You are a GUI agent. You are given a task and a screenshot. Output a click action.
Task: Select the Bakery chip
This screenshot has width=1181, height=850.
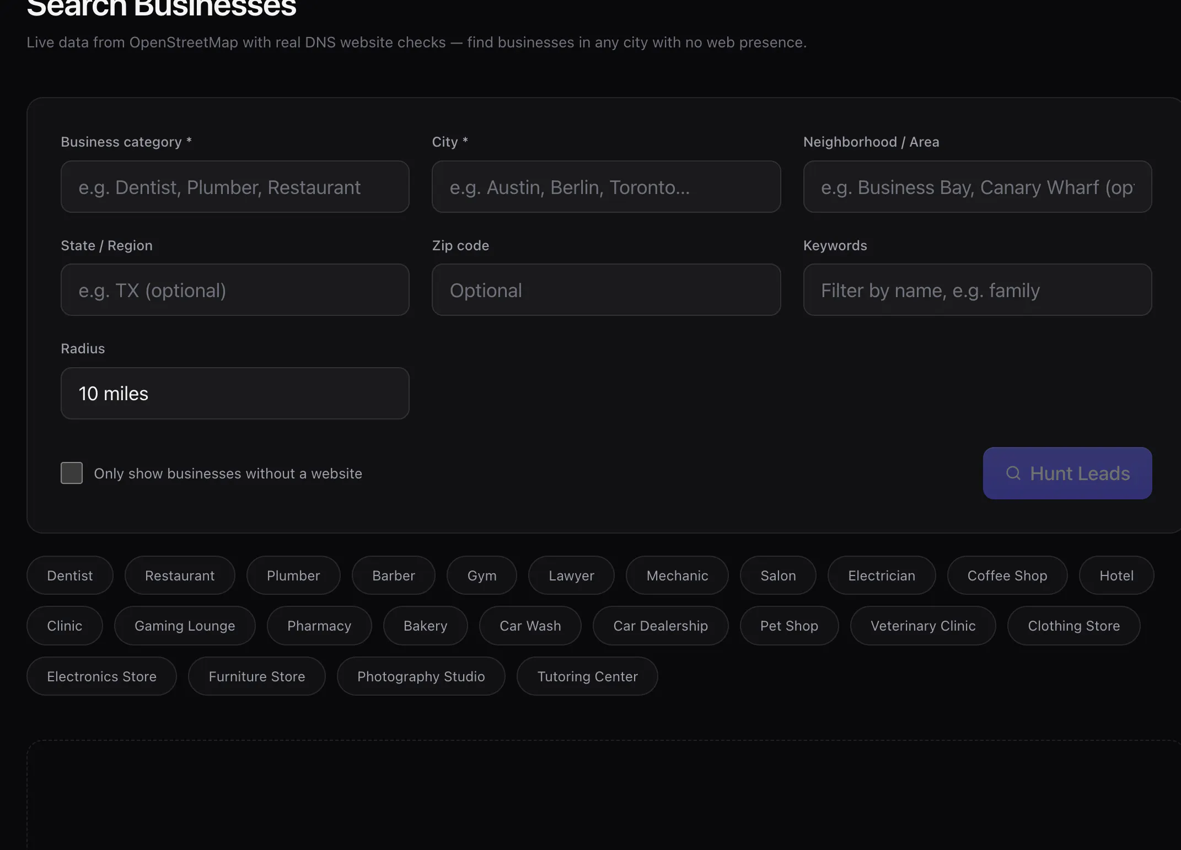[426, 626]
